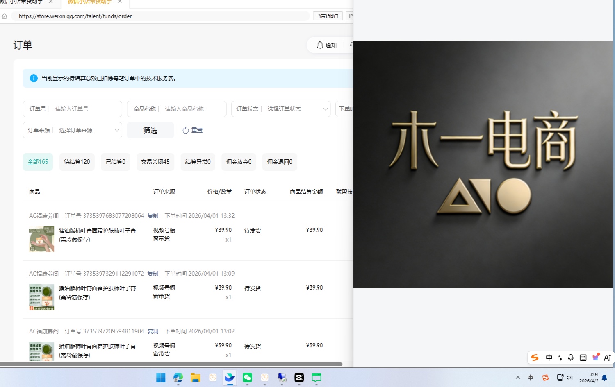Open the Sogou virtual keyboard icon
The height and width of the screenshot is (387, 615).
(x=583, y=358)
